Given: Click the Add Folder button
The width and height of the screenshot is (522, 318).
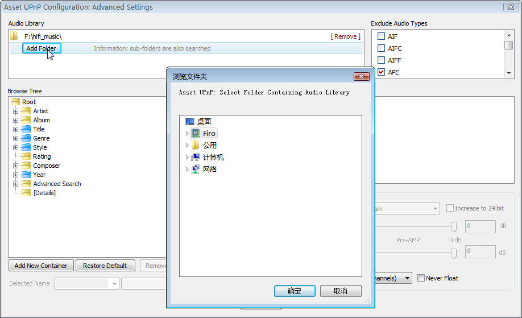Looking at the screenshot, I should (x=42, y=48).
